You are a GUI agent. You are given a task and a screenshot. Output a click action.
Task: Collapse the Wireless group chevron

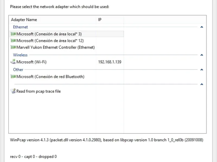pyautogui.click(x=202, y=55)
